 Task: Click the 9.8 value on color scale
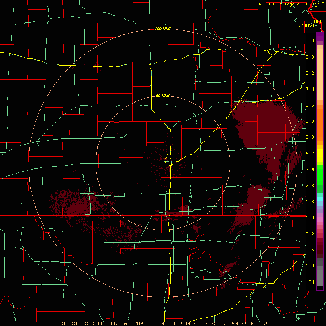click(x=310, y=41)
